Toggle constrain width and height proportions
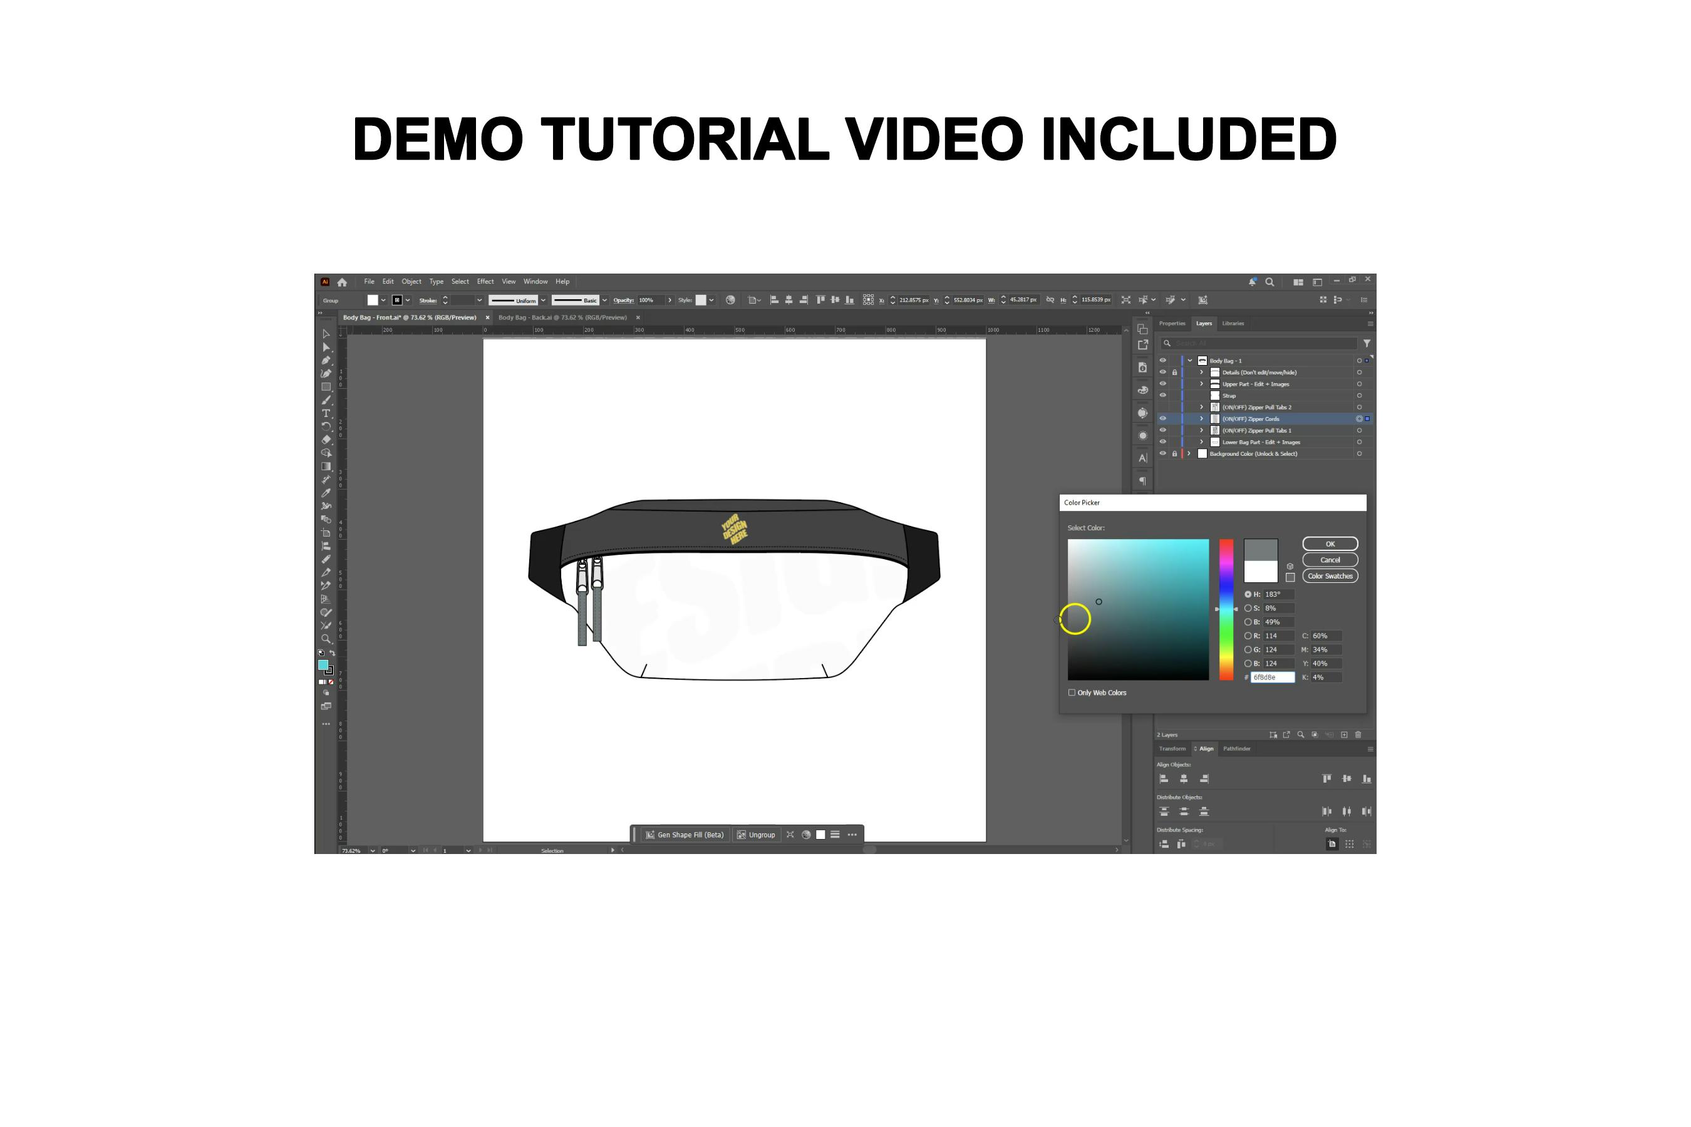Viewport: 1691px width, 1127px height. 1050,300
